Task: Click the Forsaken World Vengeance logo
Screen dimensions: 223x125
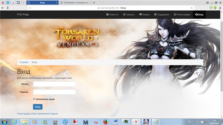Action: click(x=76, y=36)
